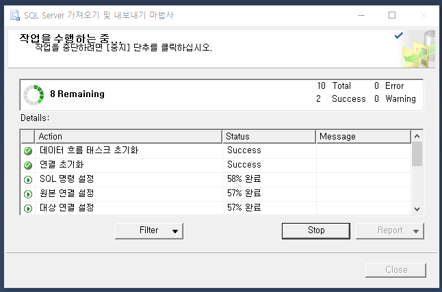Viewport: 442px width, 292px height.
Task: Click the success icon for 연결 초기화
Action: pyautogui.click(x=28, y=165)
